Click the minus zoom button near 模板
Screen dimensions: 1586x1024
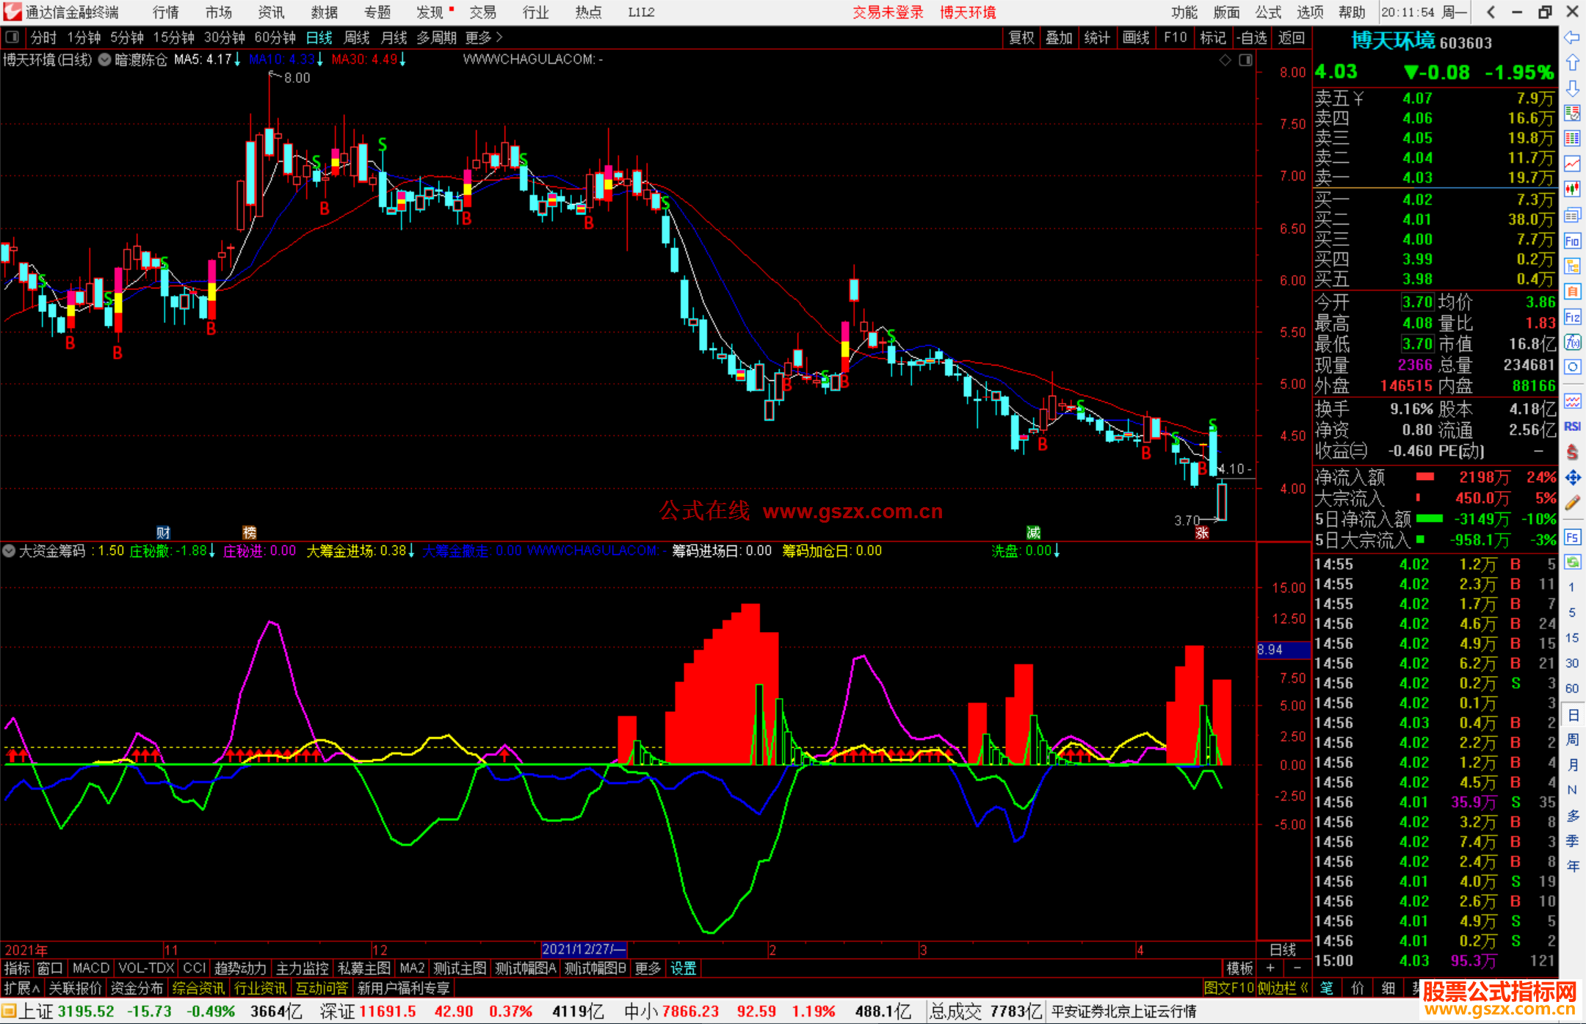tap(1297, 968)
